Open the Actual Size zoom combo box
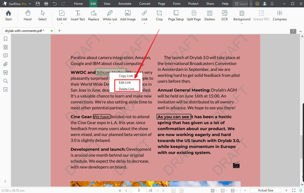The height and width of the screenshot is (193, 304). pos(265,190)
